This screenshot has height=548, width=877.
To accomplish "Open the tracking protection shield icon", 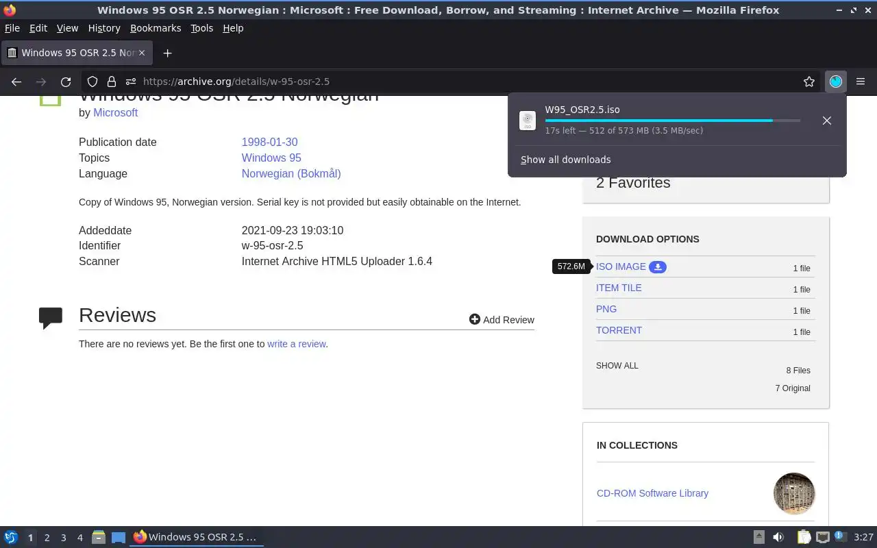I will point(92,82).
